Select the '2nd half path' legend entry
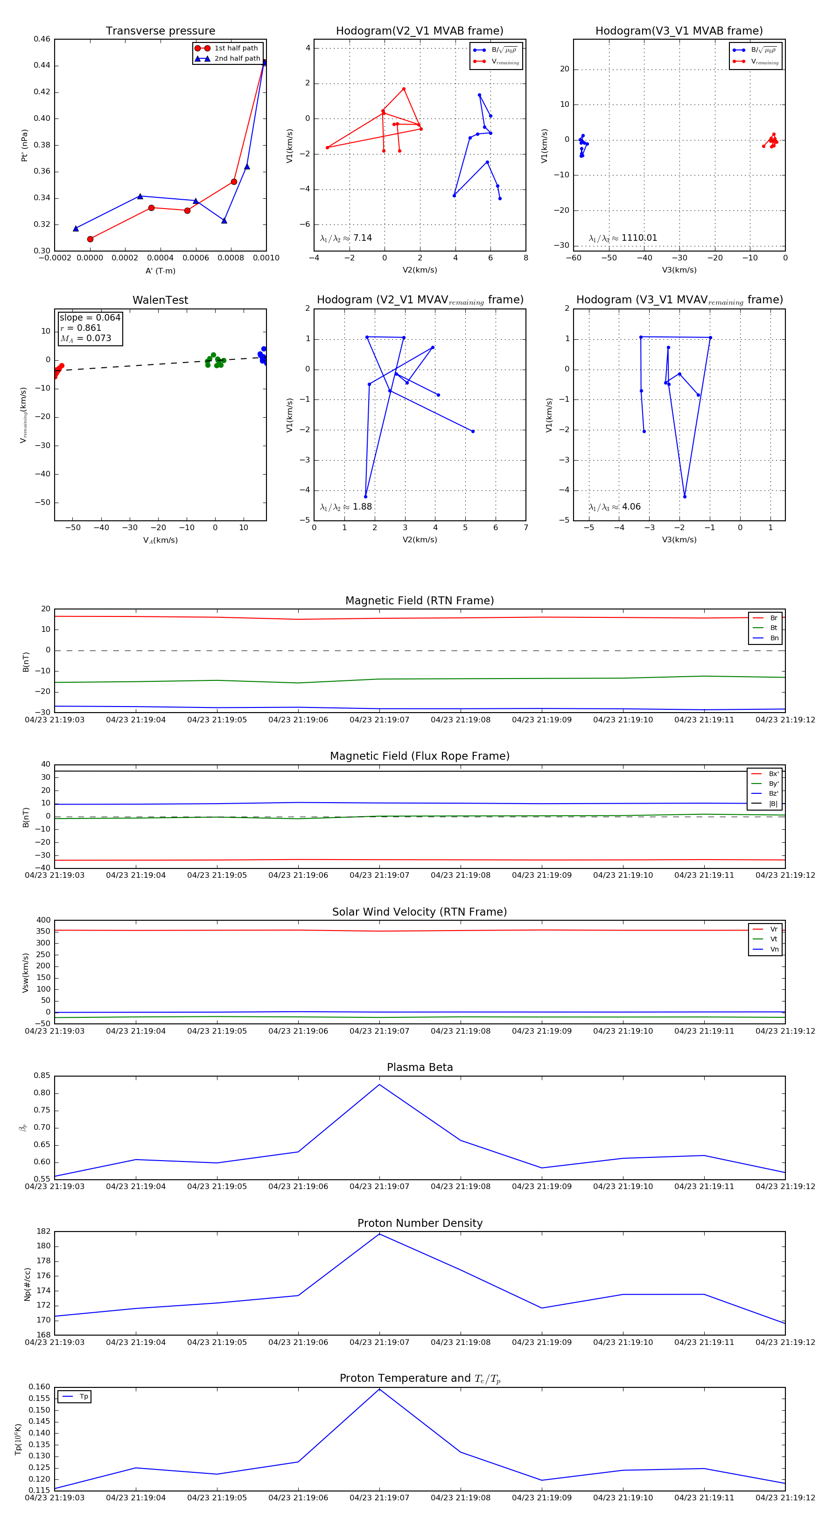 [x=228, y=59]
